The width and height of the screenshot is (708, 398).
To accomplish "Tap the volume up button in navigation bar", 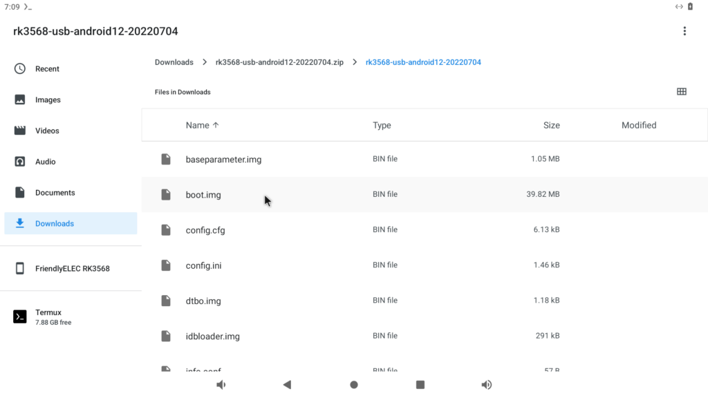I will [486, 384].
